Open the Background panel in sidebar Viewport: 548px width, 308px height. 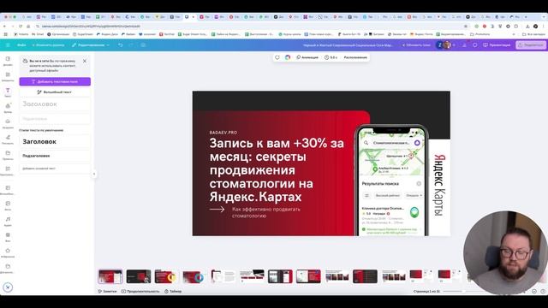click(8, 237)
